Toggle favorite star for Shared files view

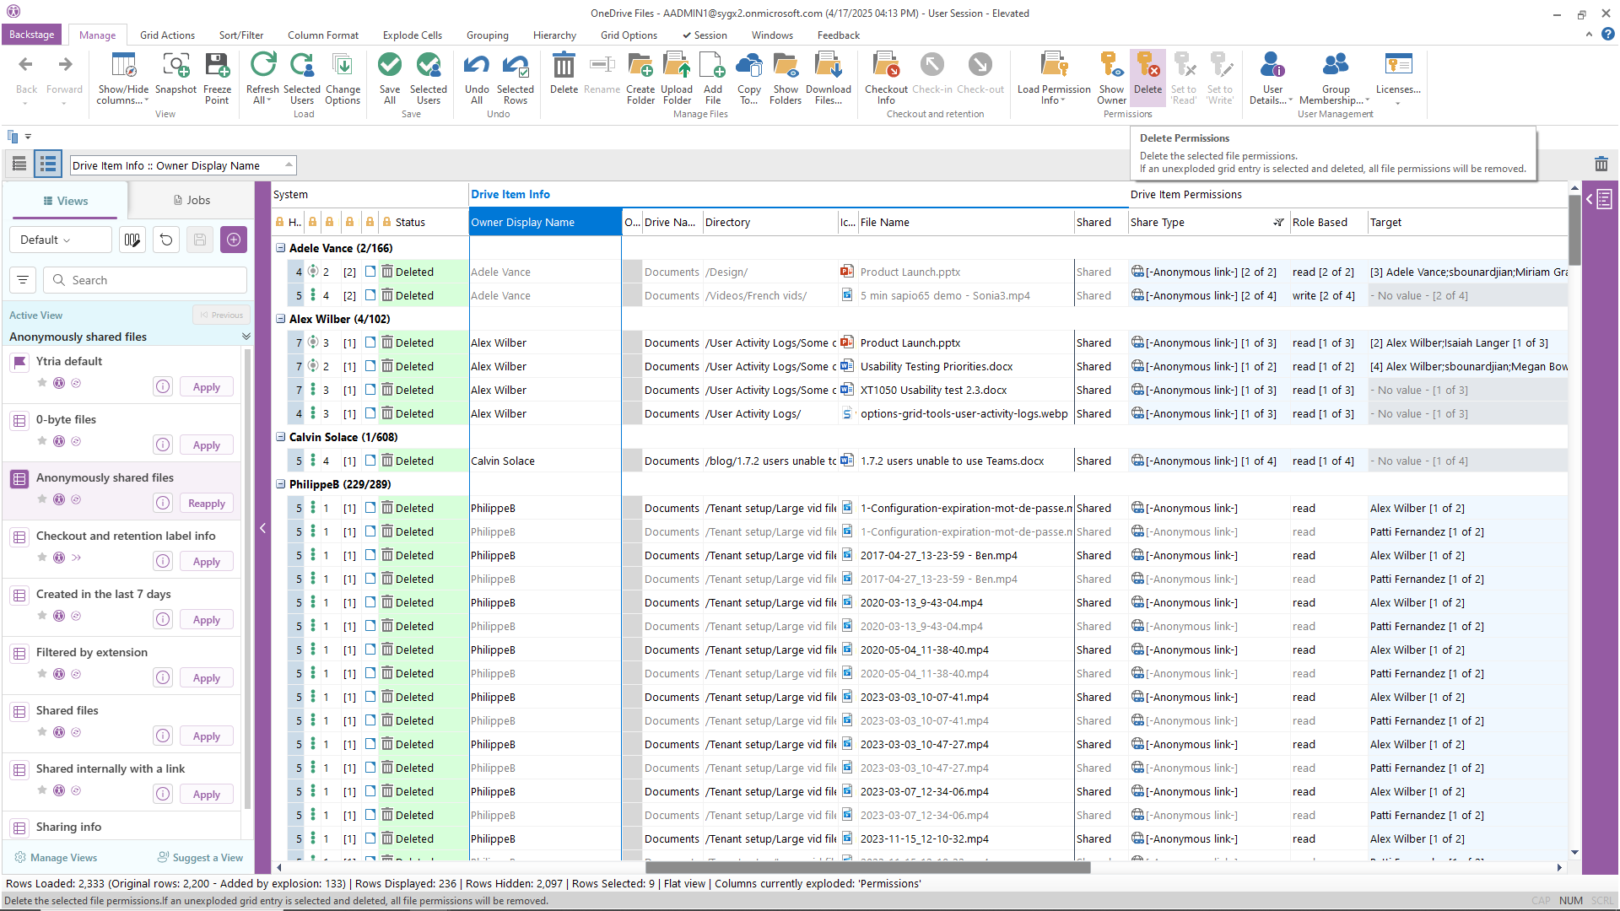[42, 731]
